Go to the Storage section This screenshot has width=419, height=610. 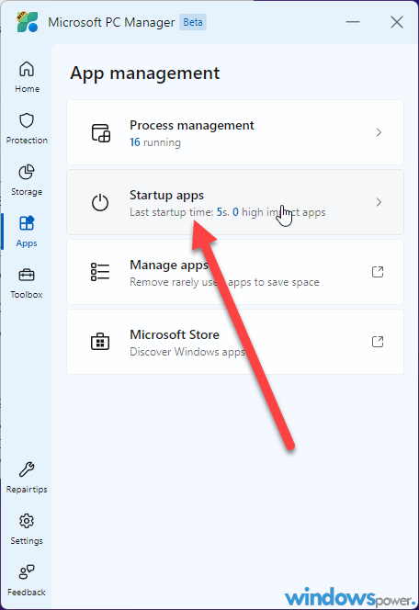[27, 180]
